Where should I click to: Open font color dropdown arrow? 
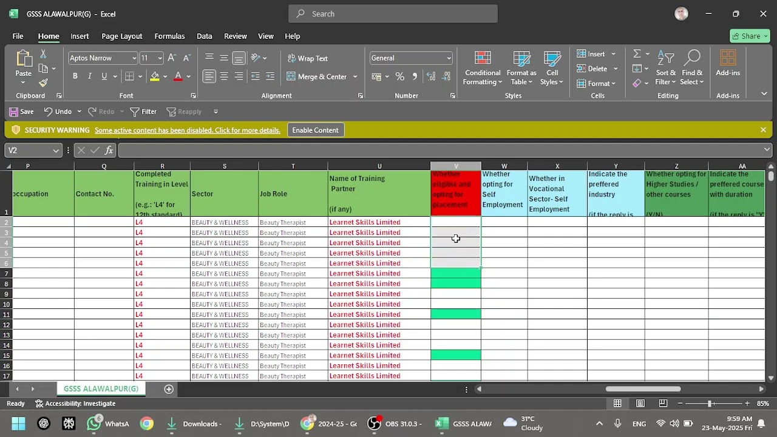pyautogui.click(x=188, y=76)
